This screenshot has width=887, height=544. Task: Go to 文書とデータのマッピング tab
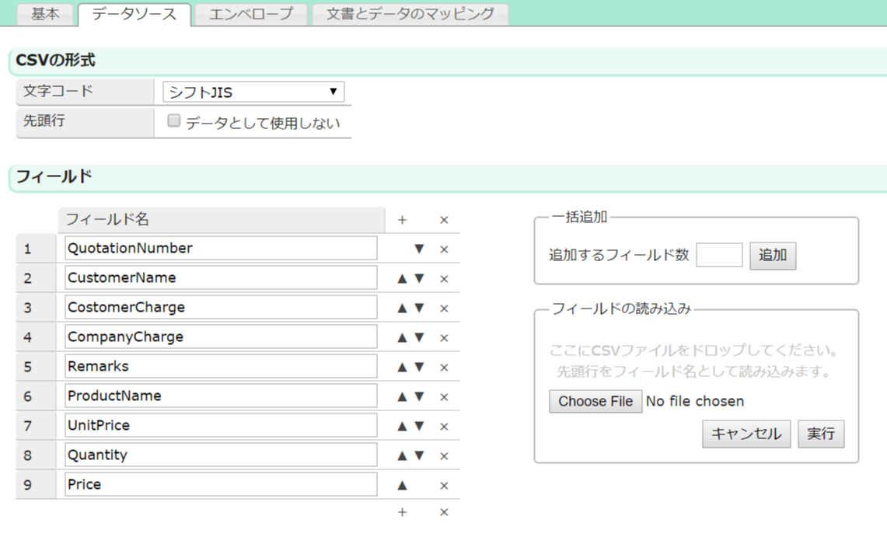pyautogui.click(x=410, y=14)
